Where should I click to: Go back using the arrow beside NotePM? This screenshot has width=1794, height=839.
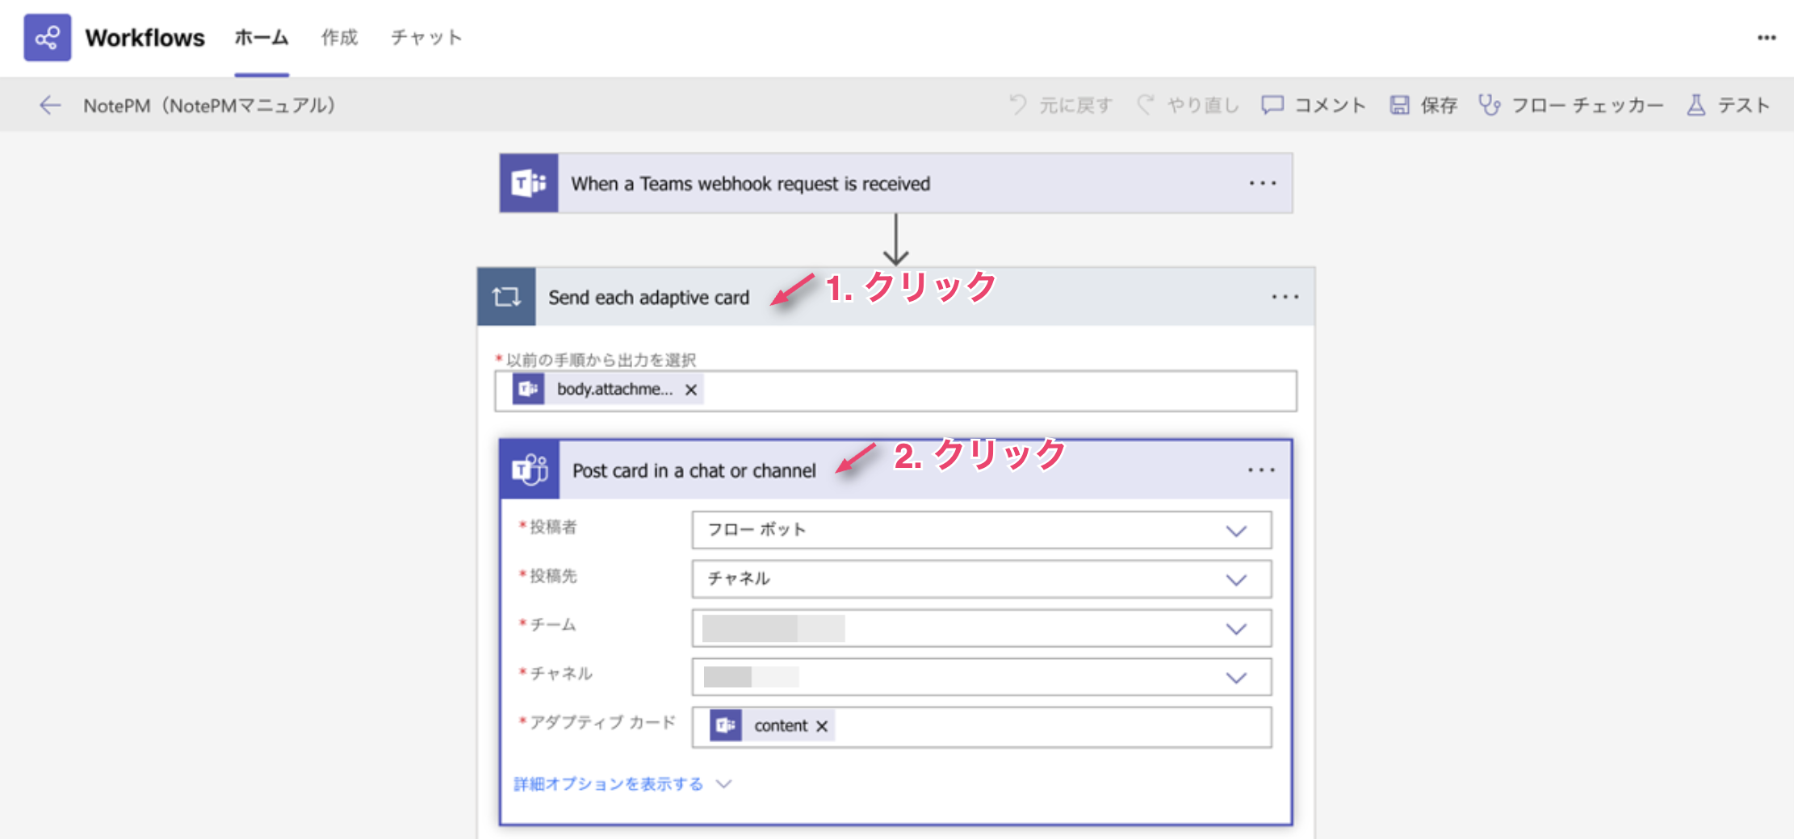click(x=50, y=104)
